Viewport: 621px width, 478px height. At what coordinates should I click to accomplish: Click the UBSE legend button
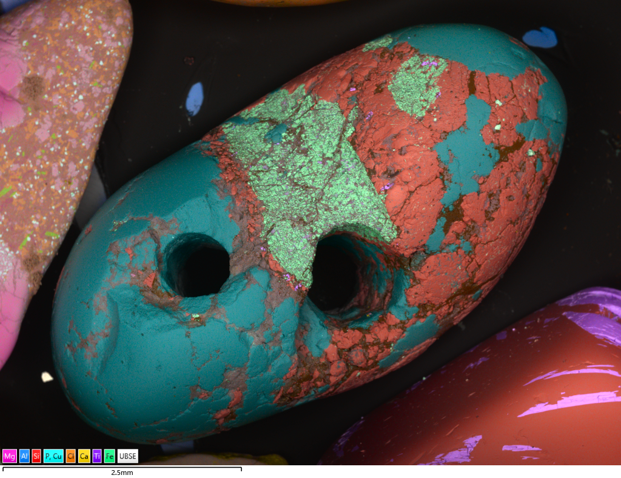point(128,456)
